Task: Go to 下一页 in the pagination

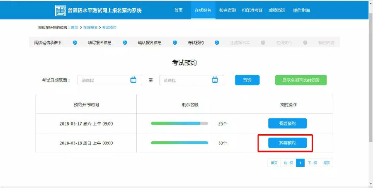Action: click(312, 163)
